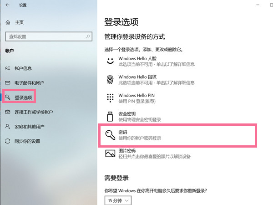Expand the 安全密钥 option by its title
Screen dimensions: 273x205
point(127,113)
